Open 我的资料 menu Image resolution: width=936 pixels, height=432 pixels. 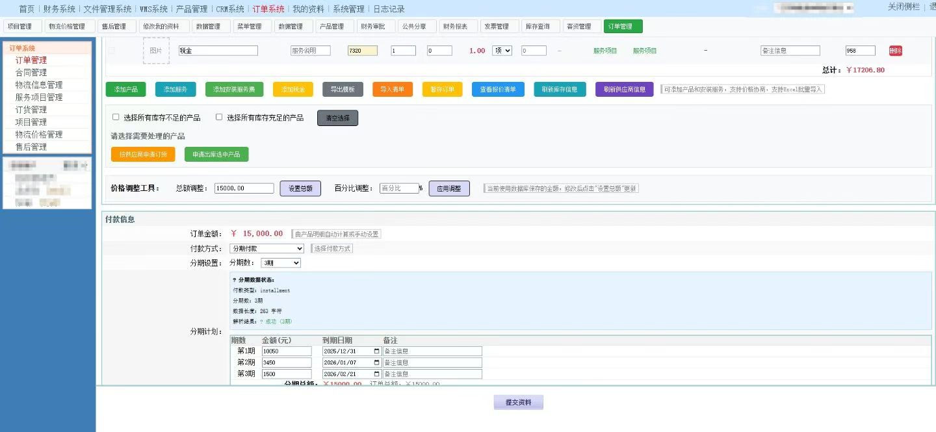point(308,9)
